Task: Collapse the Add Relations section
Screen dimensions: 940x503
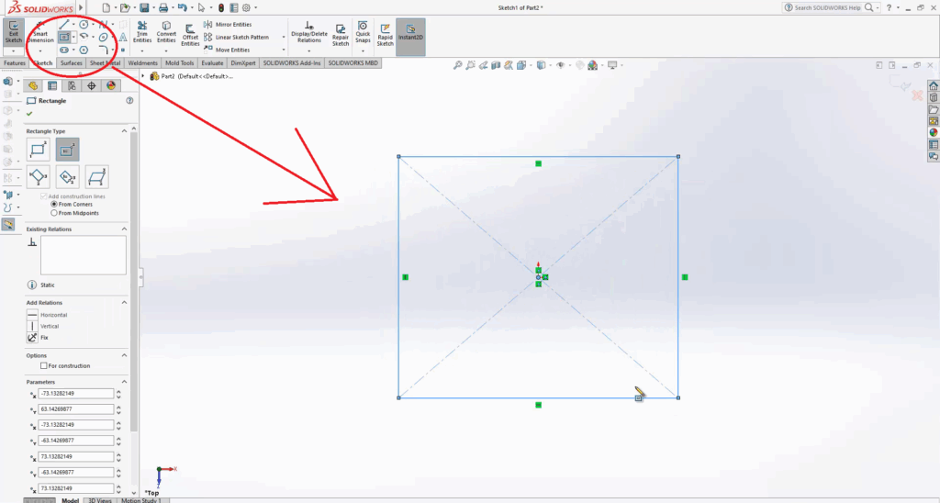Action: (x=125, y=303)
